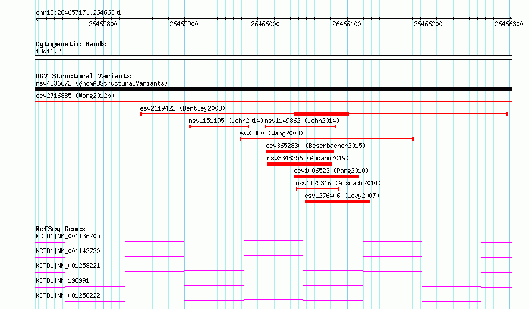Click the Cytogenetic Bands track heading
Screen dimensions: 529x309
(71, 44)
